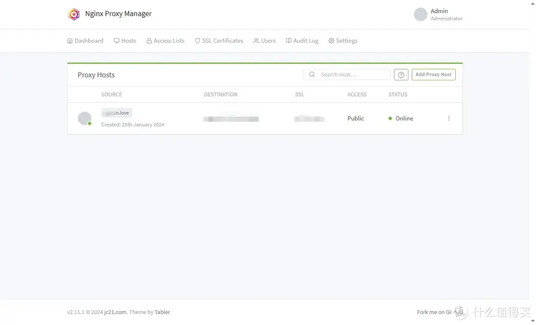This screenshot has height=325, width=536.
Task: Click the Access Lists lock icon
Action: pos(149,41)
